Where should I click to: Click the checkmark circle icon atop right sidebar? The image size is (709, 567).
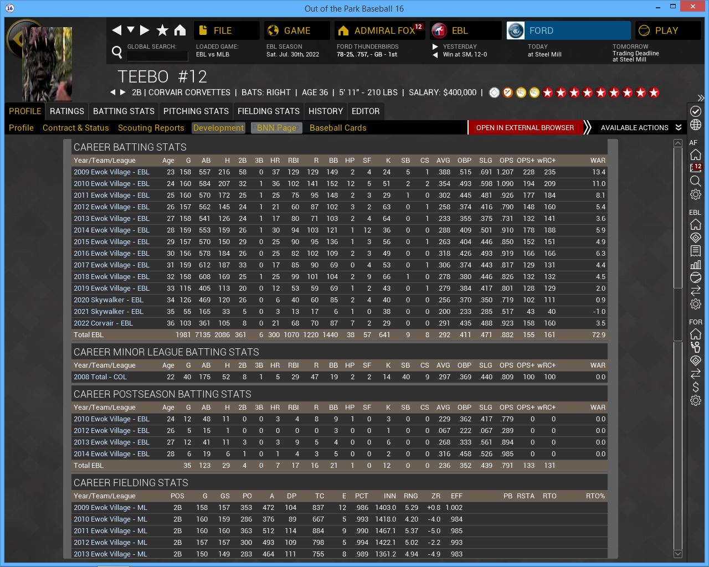click(696, 111)
